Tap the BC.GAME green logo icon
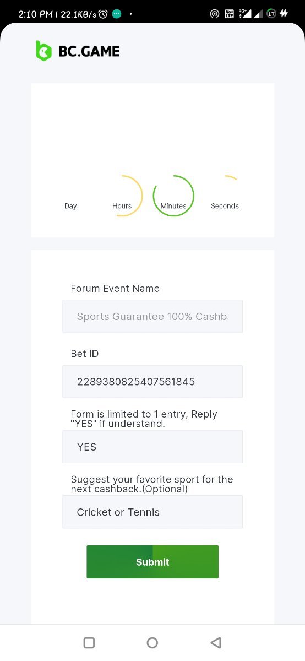 (x=43, y=51)
